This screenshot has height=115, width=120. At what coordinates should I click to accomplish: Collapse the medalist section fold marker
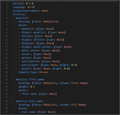coord(11,18)
